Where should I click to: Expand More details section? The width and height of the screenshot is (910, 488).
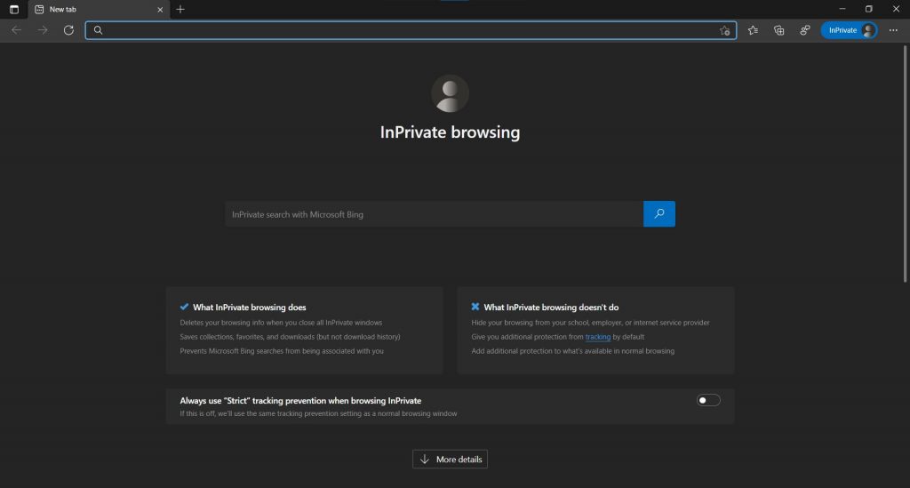coord(450,460)
